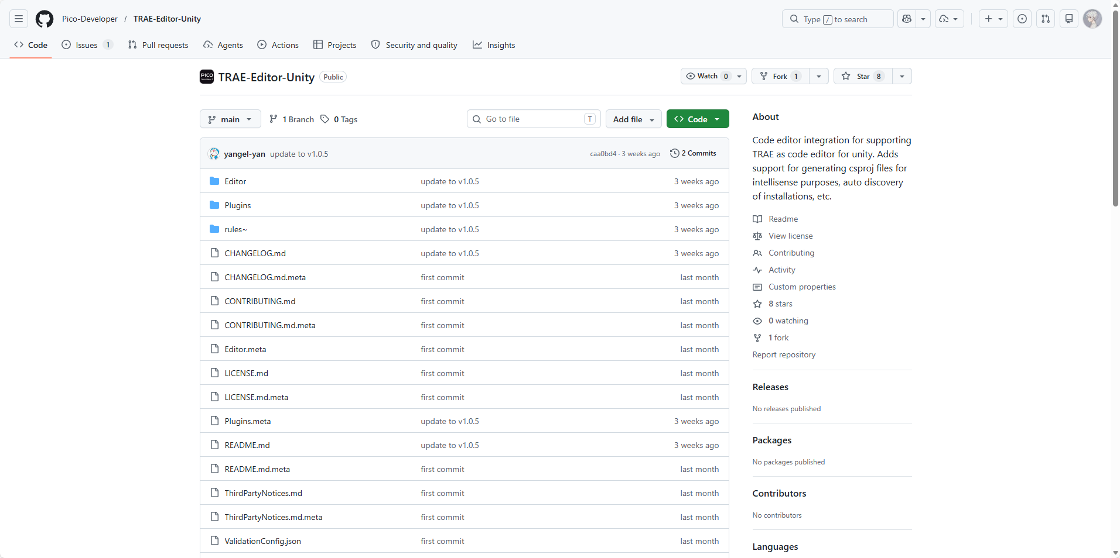This screenshot has width=1120, height=558.
Task: Open the 1 Branch link
Action: [x=292, y=119]
